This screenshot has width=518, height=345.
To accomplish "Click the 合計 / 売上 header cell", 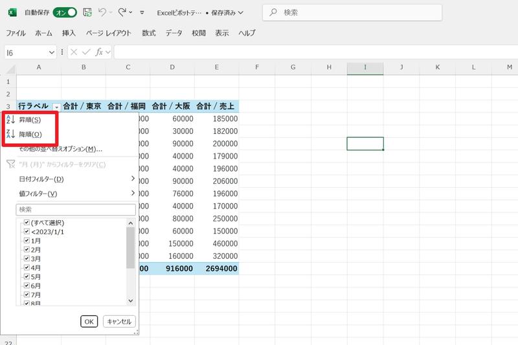I will [x=216, y=106].
